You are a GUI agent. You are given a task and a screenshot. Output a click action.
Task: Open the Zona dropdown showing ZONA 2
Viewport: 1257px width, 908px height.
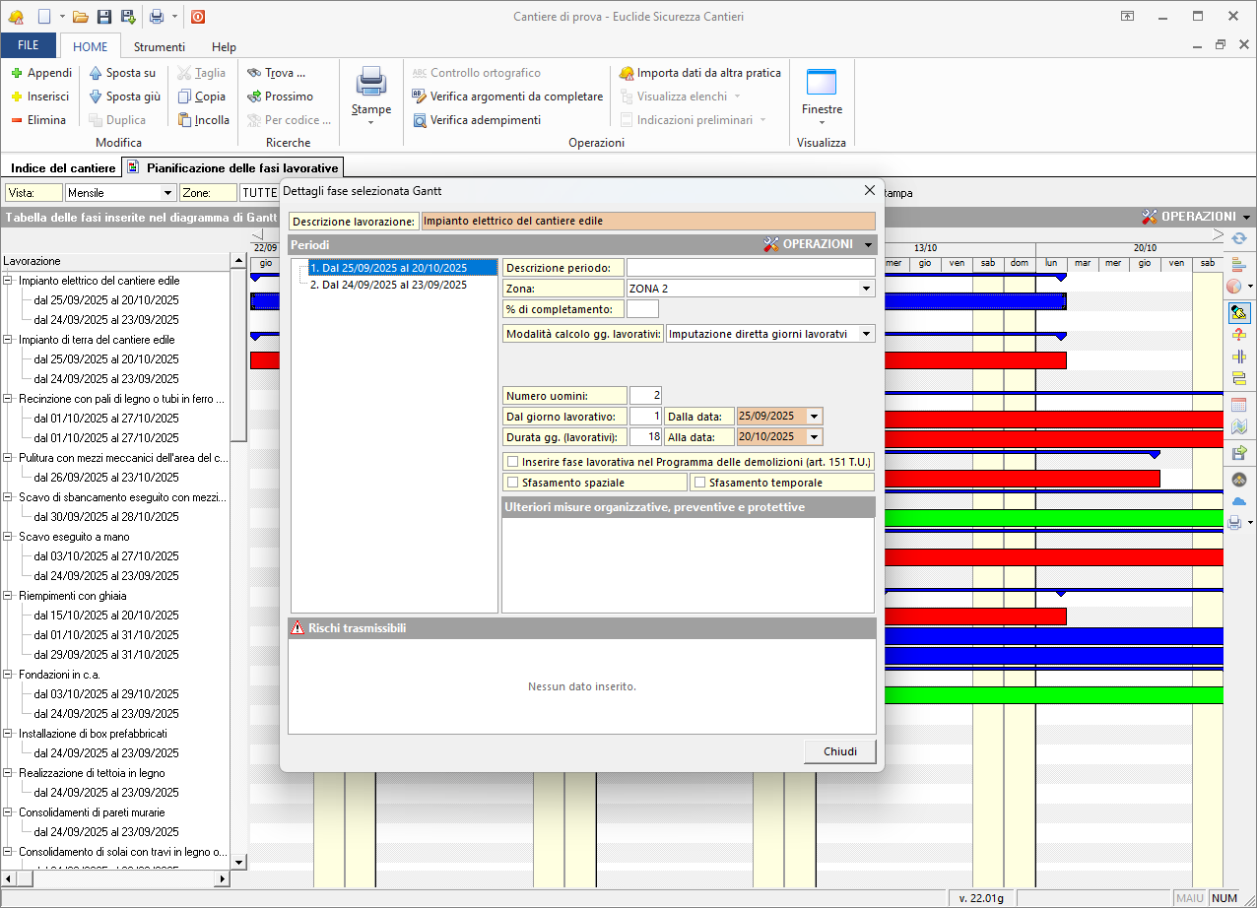[x=866, y=289]
